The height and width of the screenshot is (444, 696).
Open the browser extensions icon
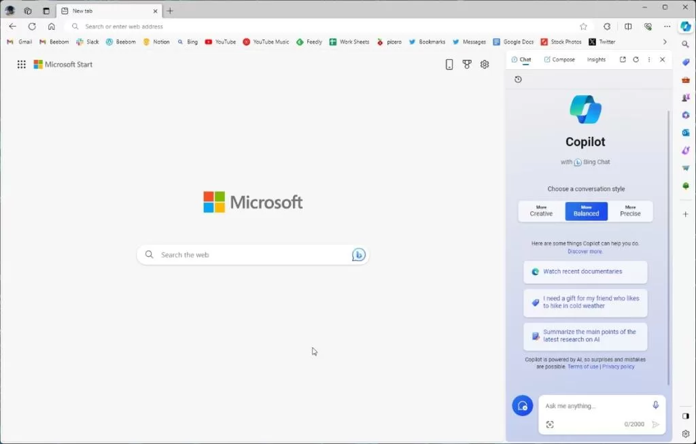click(607, 27)
